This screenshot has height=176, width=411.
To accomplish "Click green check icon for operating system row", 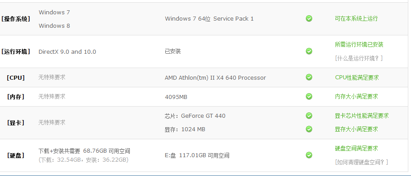I will [309, 18].
